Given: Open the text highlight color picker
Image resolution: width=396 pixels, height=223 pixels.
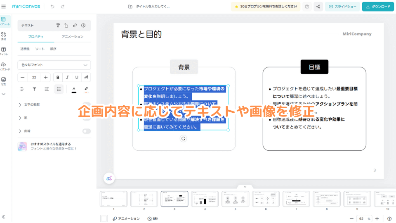Looking at the screenshot, I should [x=86, y=90].
